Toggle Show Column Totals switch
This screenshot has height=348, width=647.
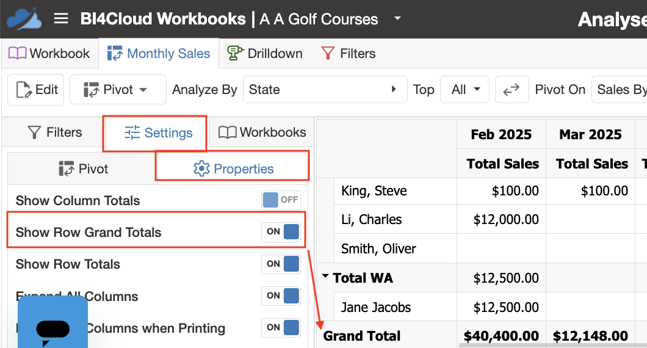coord(281,200)
